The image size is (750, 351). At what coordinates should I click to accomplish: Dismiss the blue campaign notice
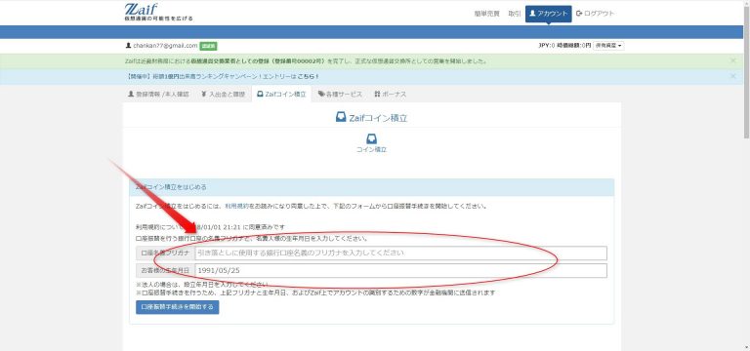click(732, 76)
